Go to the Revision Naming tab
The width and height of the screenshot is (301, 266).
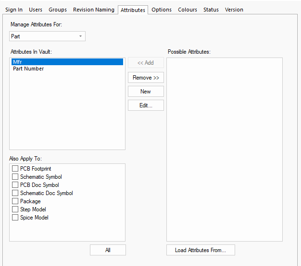[x=94, y=10]
